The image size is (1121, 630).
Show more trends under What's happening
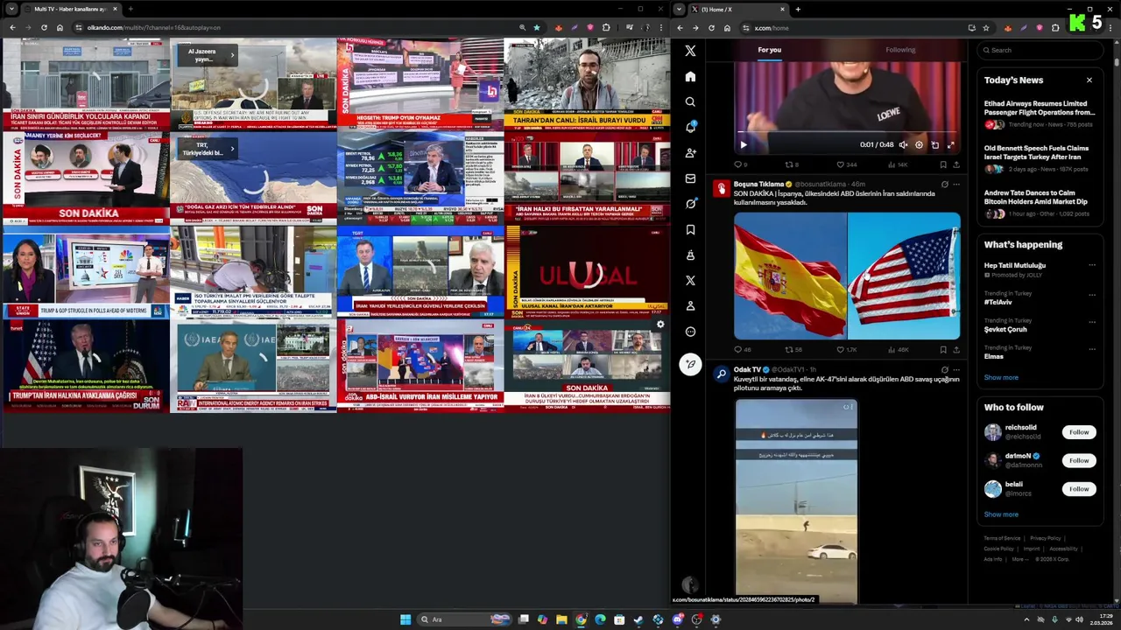click(x=1001, y=377)
